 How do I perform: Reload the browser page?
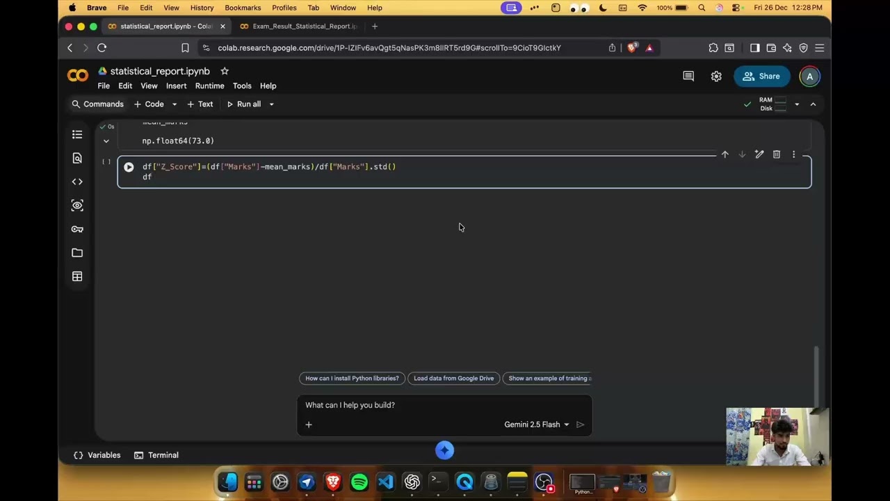(x=102, y=47)
